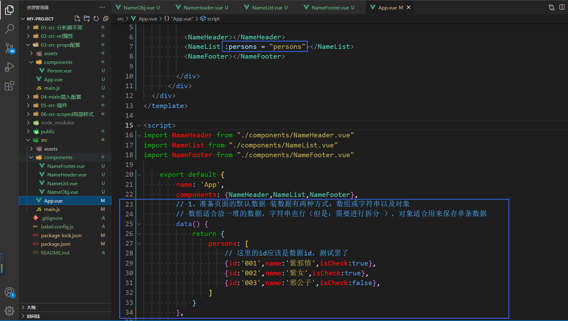
Task: Open the Run and Debug view
Action: pos(9,67)
